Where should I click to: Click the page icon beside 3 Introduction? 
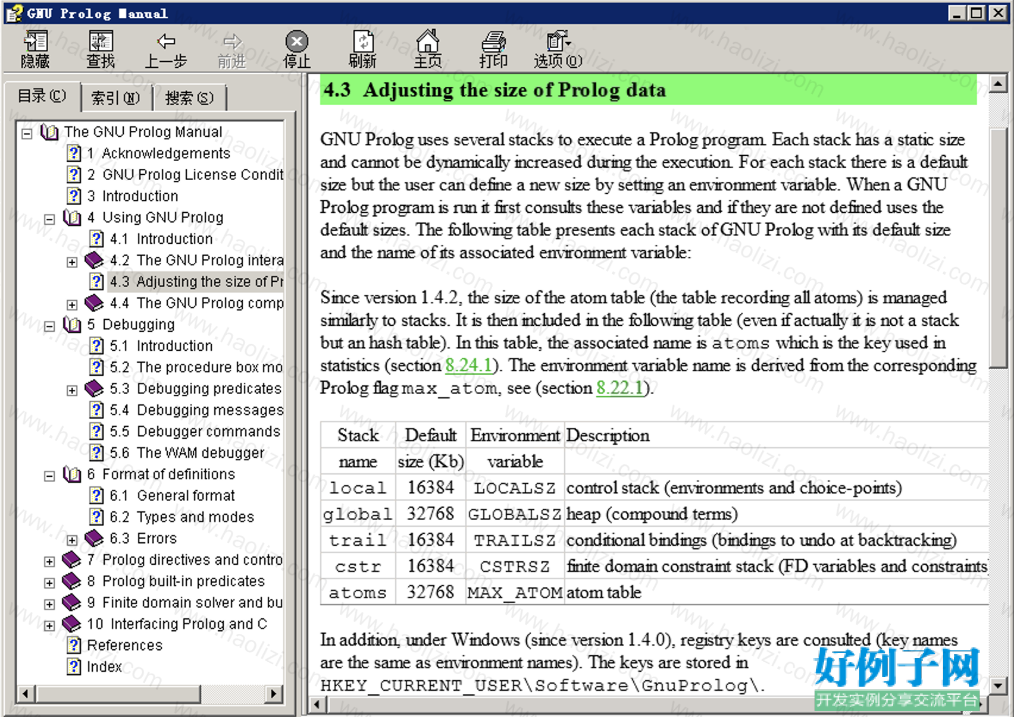(74, 196)
